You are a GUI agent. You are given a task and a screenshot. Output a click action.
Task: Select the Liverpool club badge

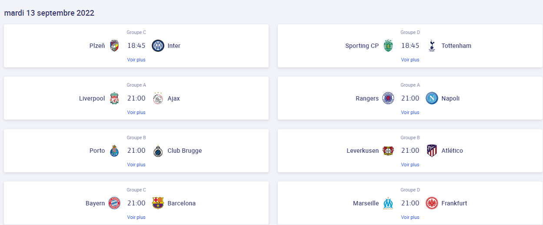[x=114, y=98]
